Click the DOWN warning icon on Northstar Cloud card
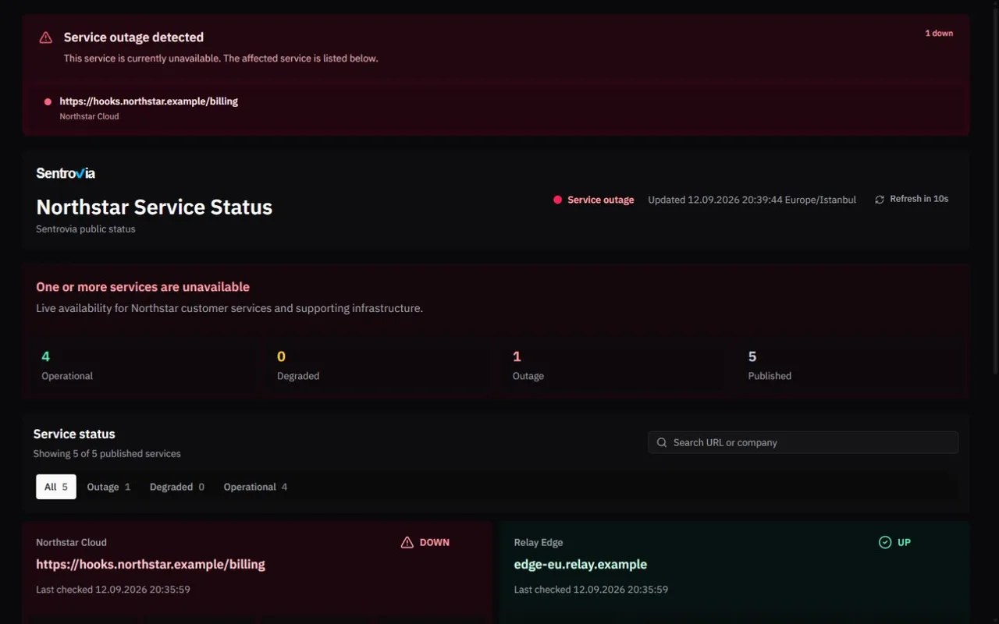 pyautogui.click(x=407, y=542)
